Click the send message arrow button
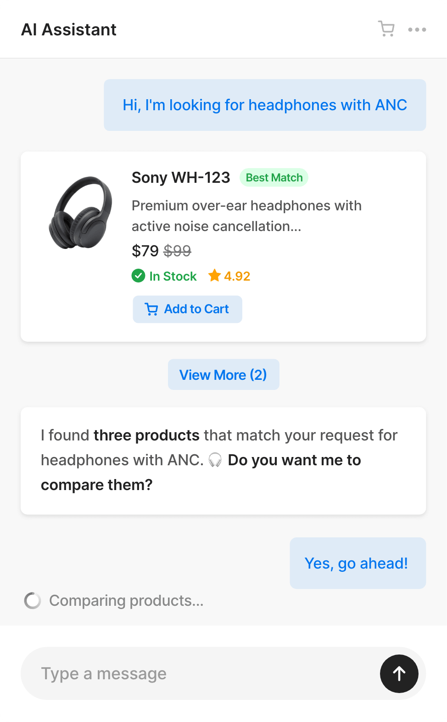 coord(399,673)
